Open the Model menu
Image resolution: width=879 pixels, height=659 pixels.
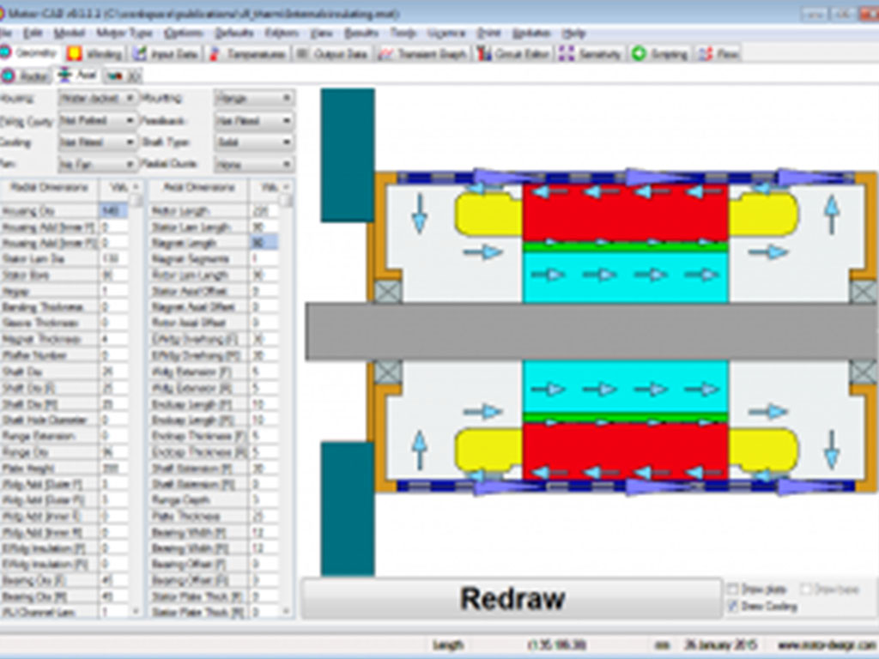pyautogui.click(x=69, y=33)
